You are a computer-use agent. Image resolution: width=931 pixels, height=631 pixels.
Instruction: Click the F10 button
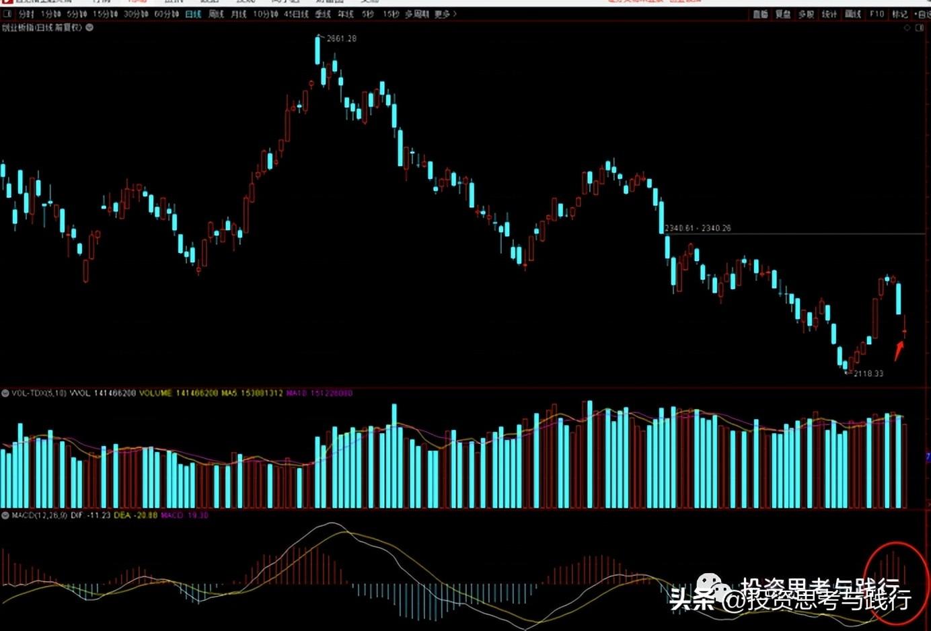877,14
